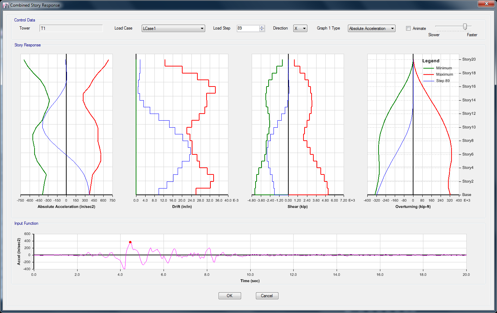Enable the Animate checkbox
The image size is (497, 313).
coord(408,28)
